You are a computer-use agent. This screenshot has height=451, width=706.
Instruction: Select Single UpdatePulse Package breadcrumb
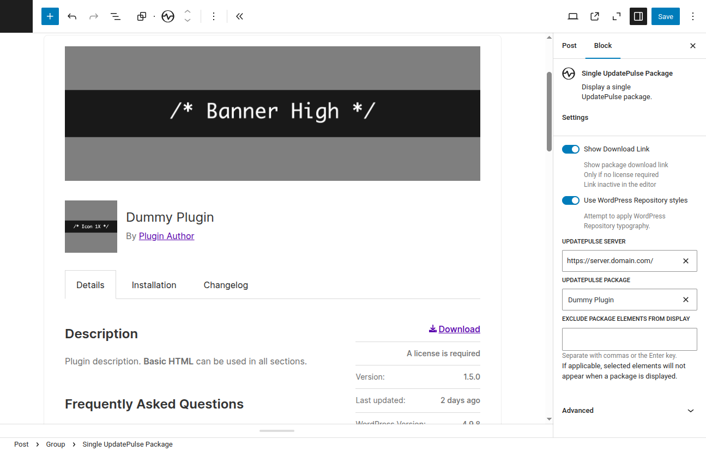(128, 444)
